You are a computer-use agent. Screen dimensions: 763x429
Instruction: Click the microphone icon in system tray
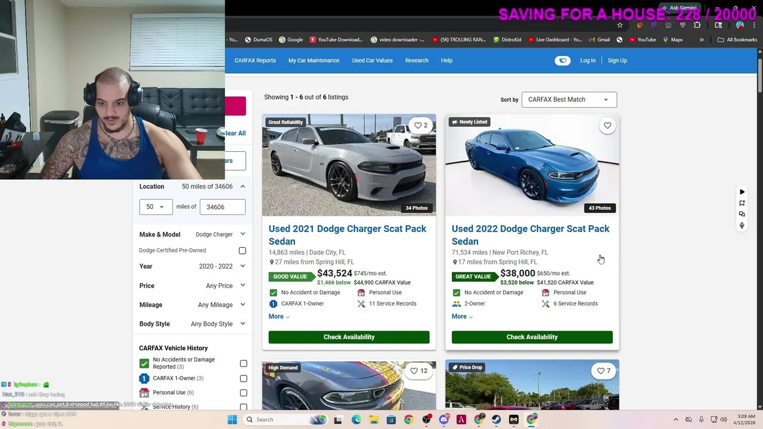point(701,419)
